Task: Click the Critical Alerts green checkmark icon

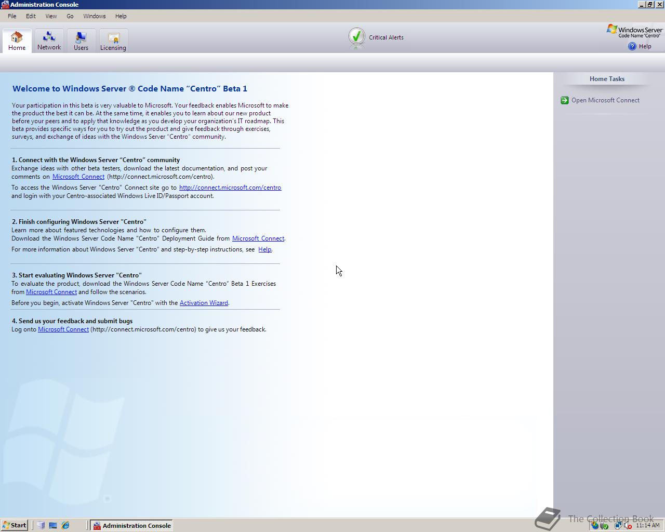Action: tap(356, 37)
